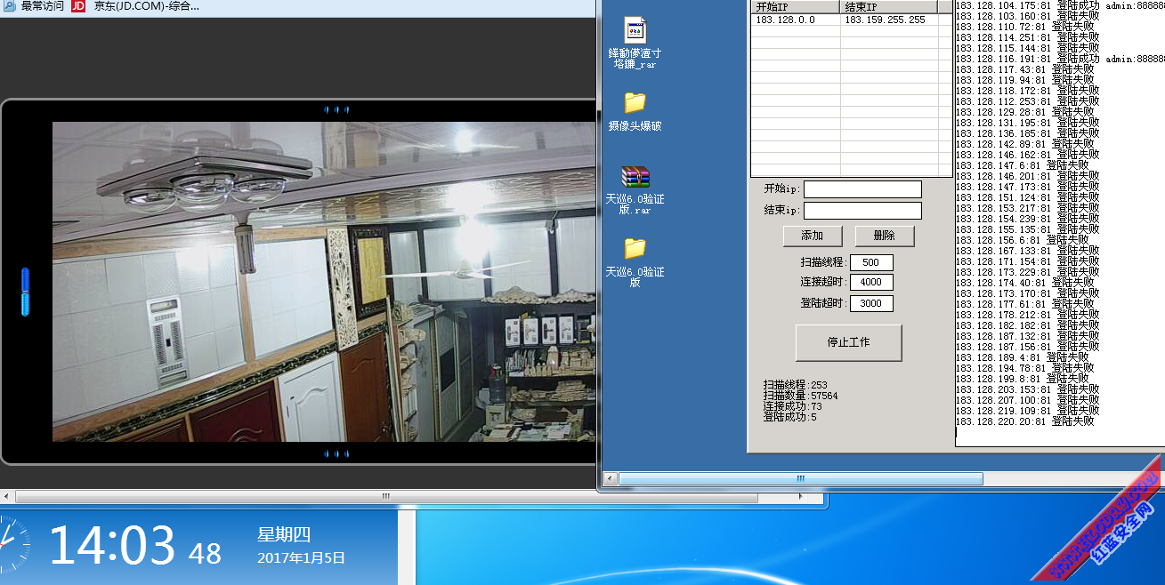
Task: Focus the 结束ip input field
Action: click(862, 211)
